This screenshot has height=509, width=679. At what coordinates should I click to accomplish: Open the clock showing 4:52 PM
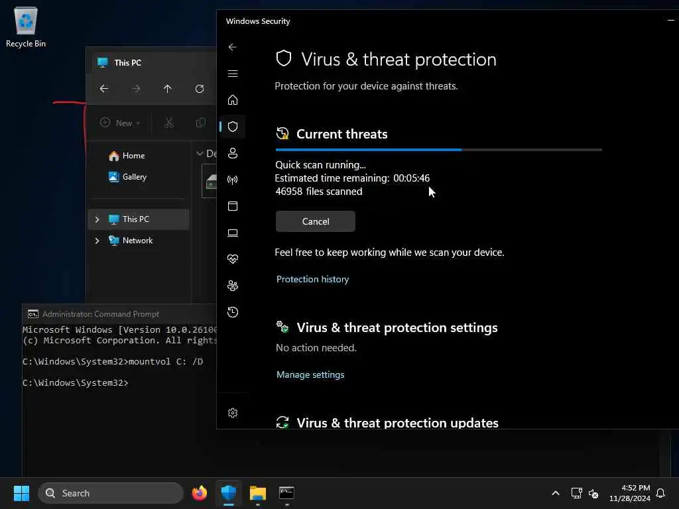(630, 493)
